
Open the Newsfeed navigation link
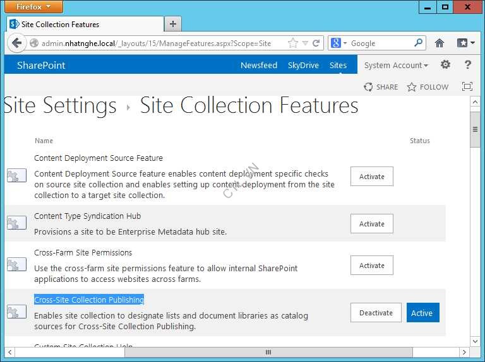click(x=258, y=66)
